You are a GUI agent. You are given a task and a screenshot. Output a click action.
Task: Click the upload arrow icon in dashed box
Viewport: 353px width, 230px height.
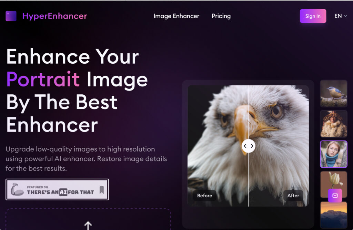click(x=88, y=226)
